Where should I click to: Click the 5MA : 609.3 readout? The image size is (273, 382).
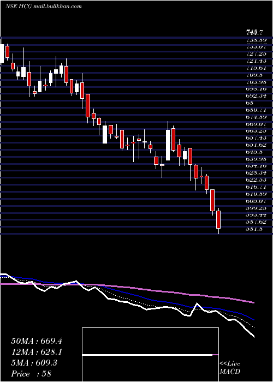coord(34,363)
